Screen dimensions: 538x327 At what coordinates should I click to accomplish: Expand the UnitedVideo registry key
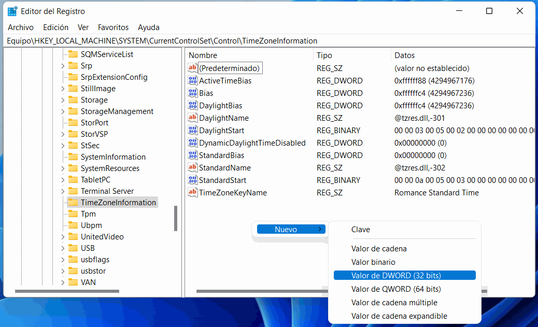pos(63,237)
